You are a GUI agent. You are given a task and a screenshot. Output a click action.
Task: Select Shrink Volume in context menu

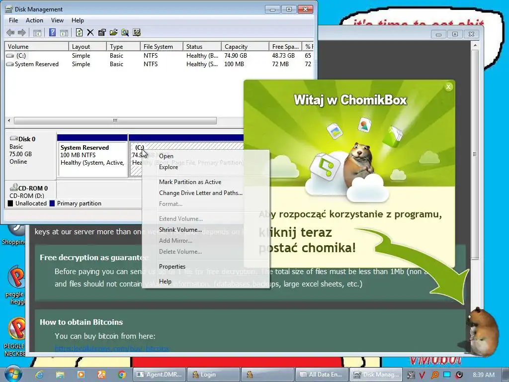pos(206,230)
